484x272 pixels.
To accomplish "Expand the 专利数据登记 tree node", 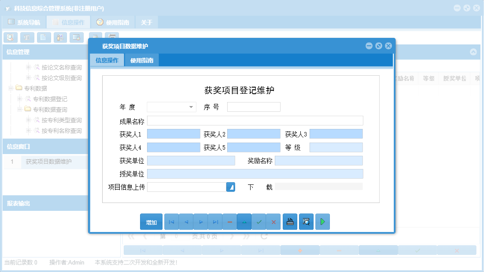I will 19,99.
